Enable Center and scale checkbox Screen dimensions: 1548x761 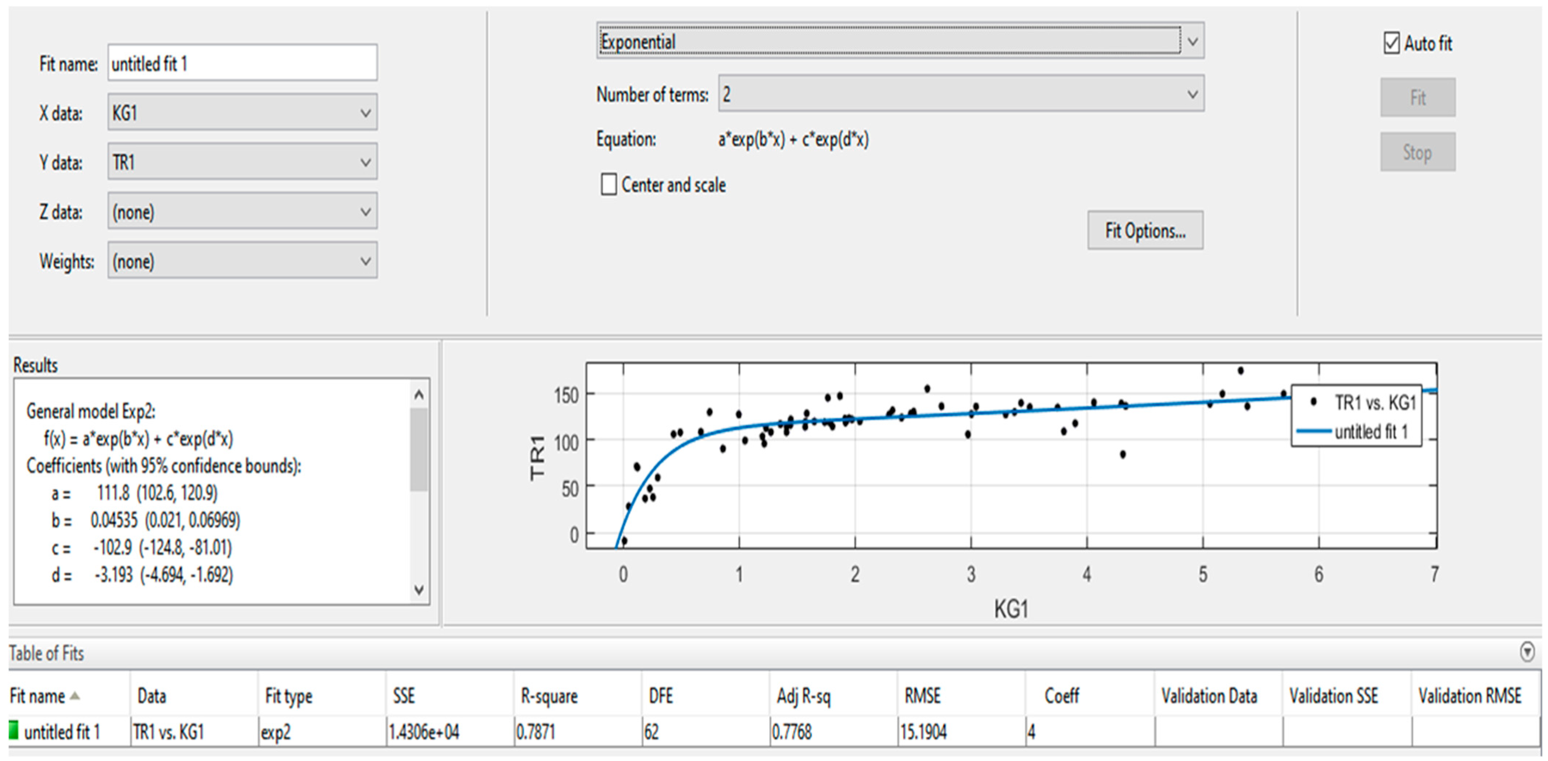[609, 185]
